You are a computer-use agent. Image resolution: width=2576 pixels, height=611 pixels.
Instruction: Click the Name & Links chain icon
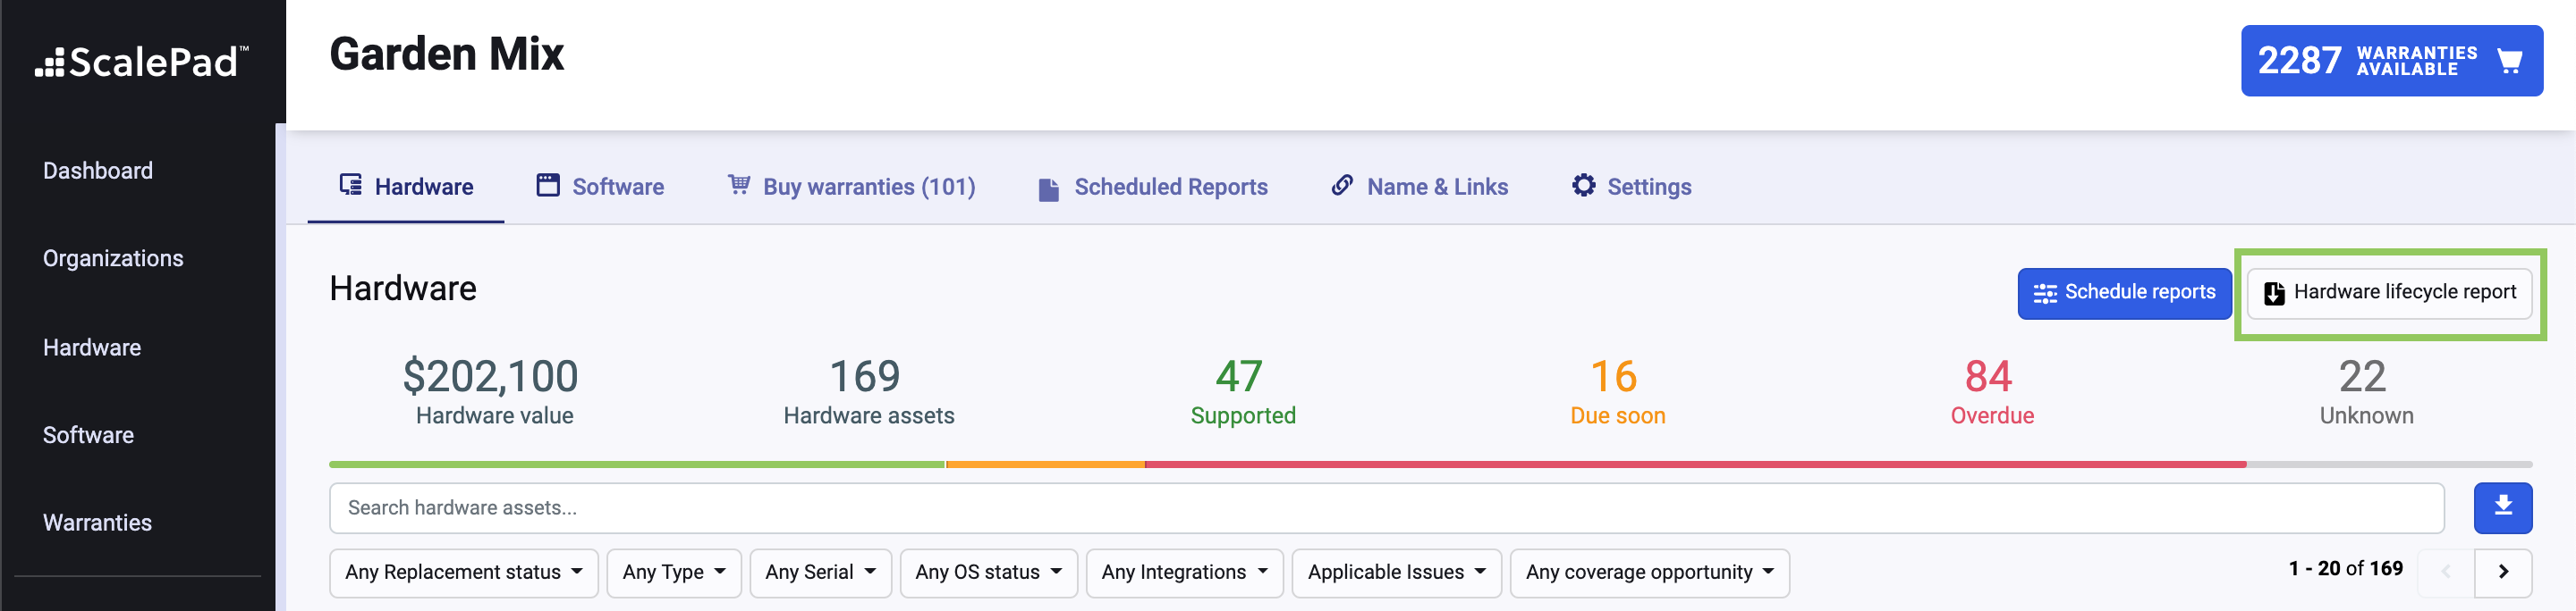point(1342,185)
